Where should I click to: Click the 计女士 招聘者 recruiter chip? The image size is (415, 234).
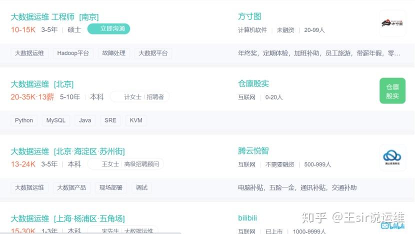click(139, 97)
